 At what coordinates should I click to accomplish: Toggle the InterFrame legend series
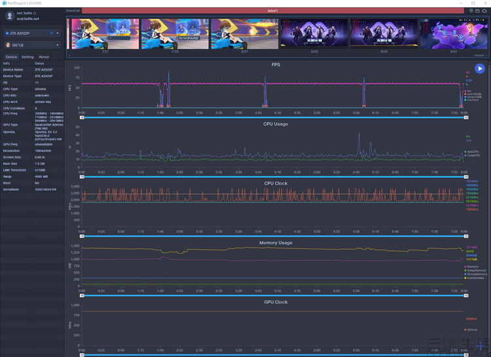coord(472,100)
